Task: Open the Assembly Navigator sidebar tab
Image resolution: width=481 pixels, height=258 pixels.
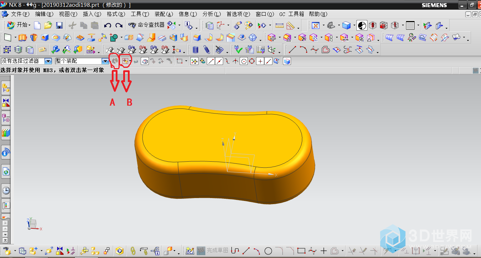Action: coord(6,87)
